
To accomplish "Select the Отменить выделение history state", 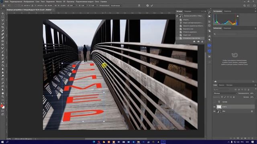I will [190, 32].
